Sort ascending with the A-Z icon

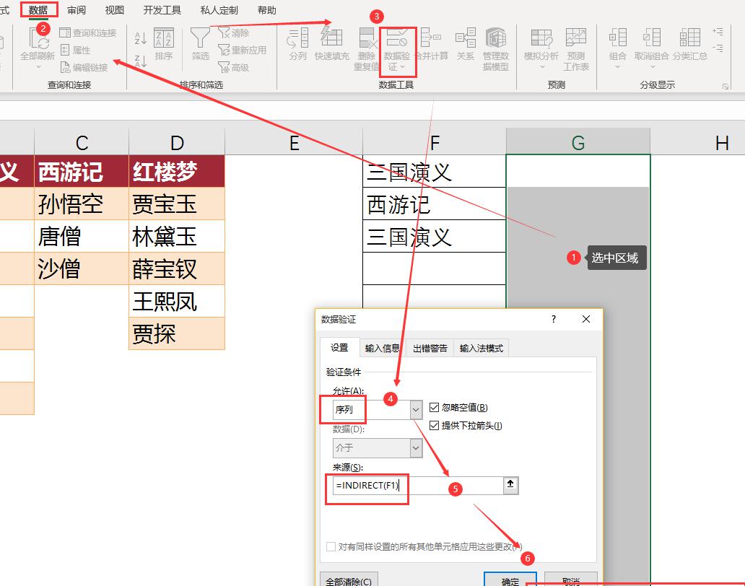140,38
